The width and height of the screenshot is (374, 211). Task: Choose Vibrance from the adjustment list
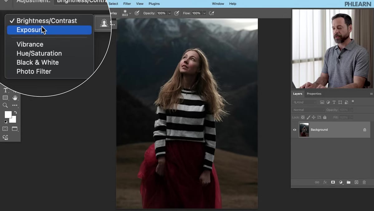(49, 44)
